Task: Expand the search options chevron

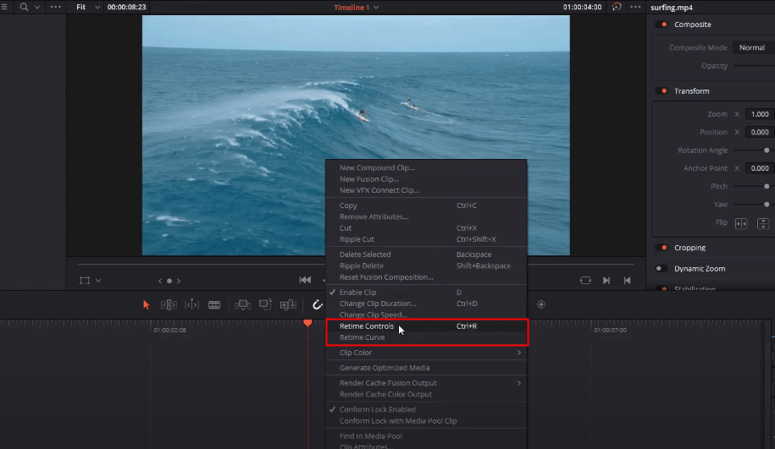Action: (37, 8)
